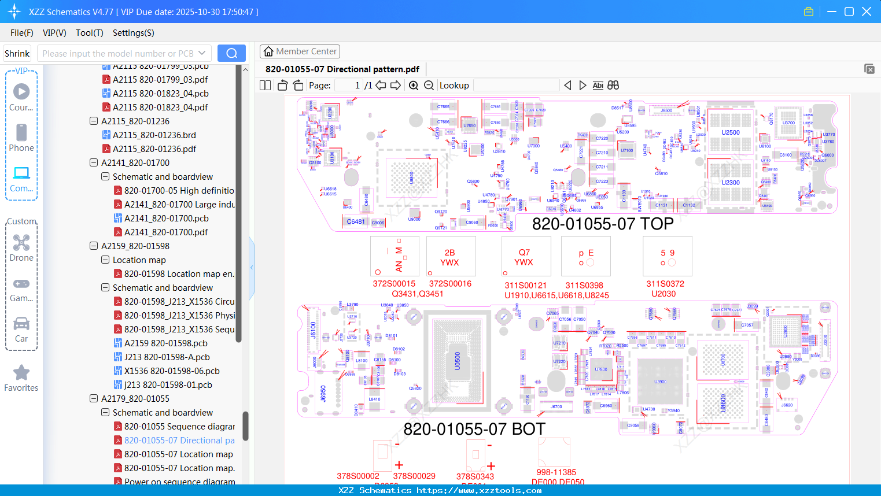This screenshot has height=496, width=881.
Task: Select the Computer category icon
Action: click(x=21, y=178)
